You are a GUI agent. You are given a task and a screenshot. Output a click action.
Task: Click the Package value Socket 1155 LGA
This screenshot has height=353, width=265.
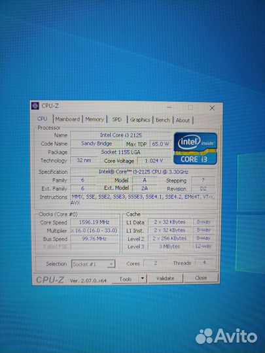[121, 152]
